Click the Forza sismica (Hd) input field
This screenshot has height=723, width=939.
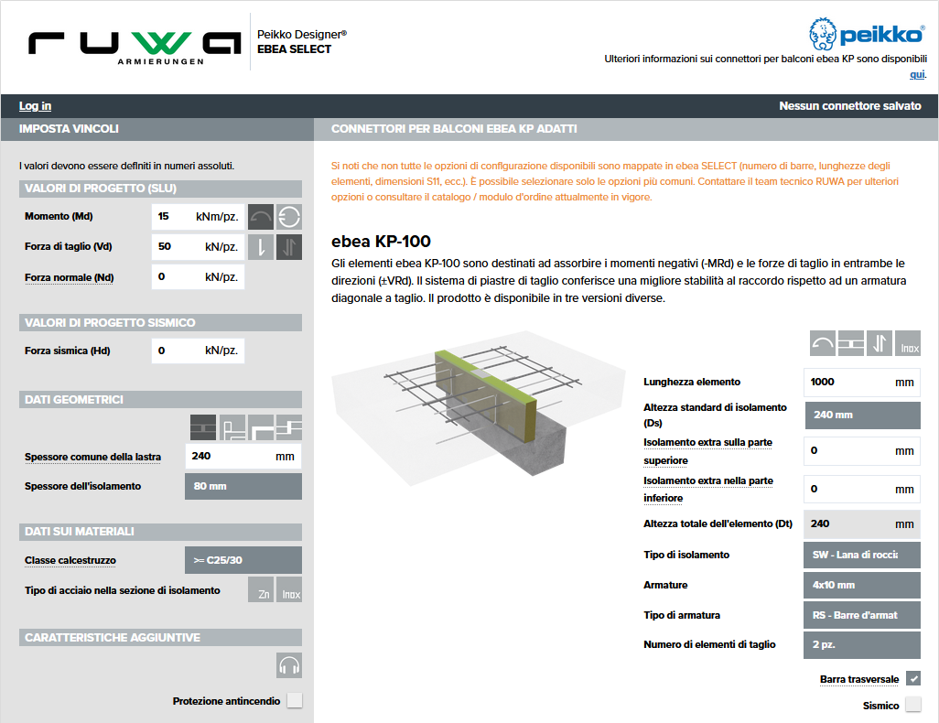(199, 351)
